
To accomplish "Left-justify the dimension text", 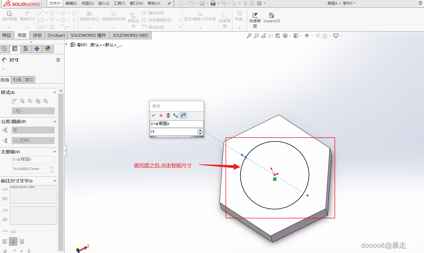I will click(5, 241).
